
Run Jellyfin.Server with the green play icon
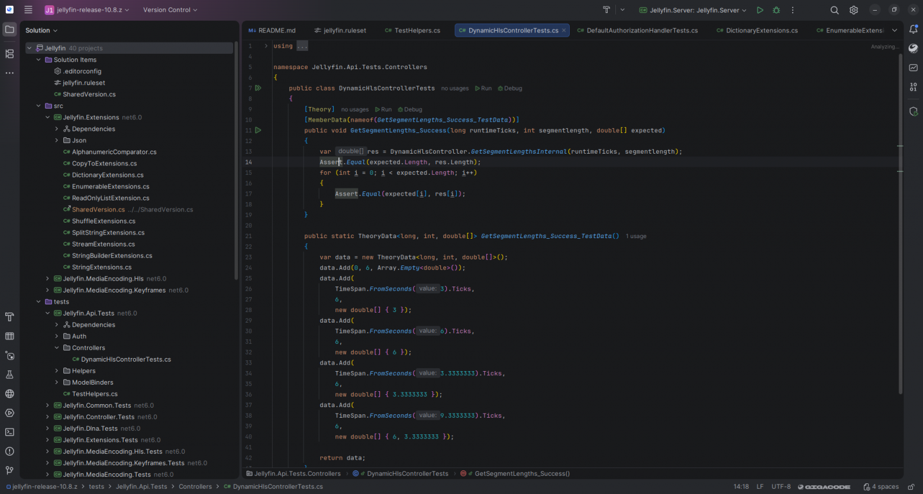click(x=760, y=10)
